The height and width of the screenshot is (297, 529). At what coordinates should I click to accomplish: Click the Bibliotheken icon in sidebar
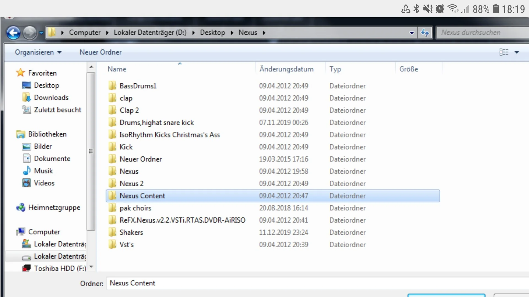pyautogui.click(x=20, y=134)
